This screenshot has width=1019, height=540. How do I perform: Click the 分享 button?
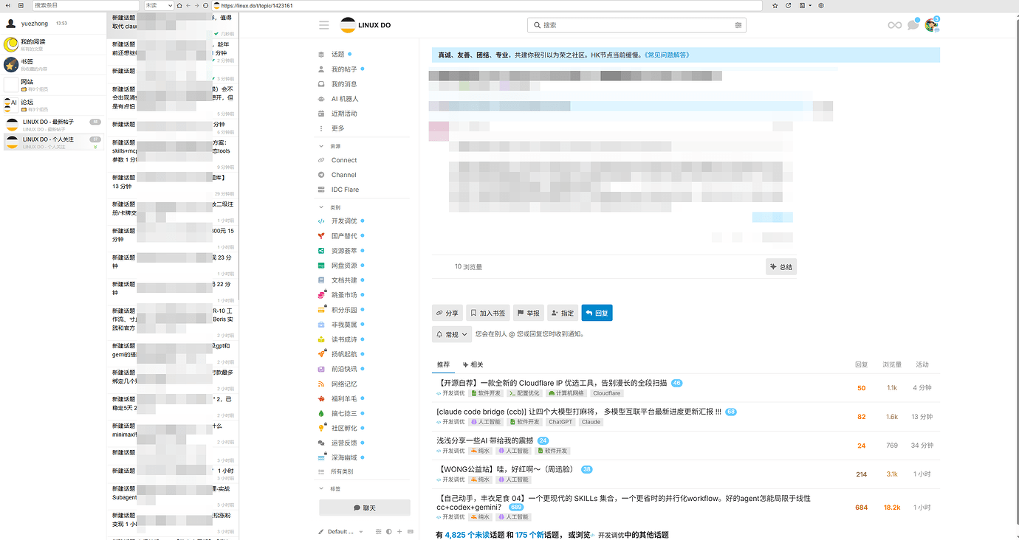[447, 313]
